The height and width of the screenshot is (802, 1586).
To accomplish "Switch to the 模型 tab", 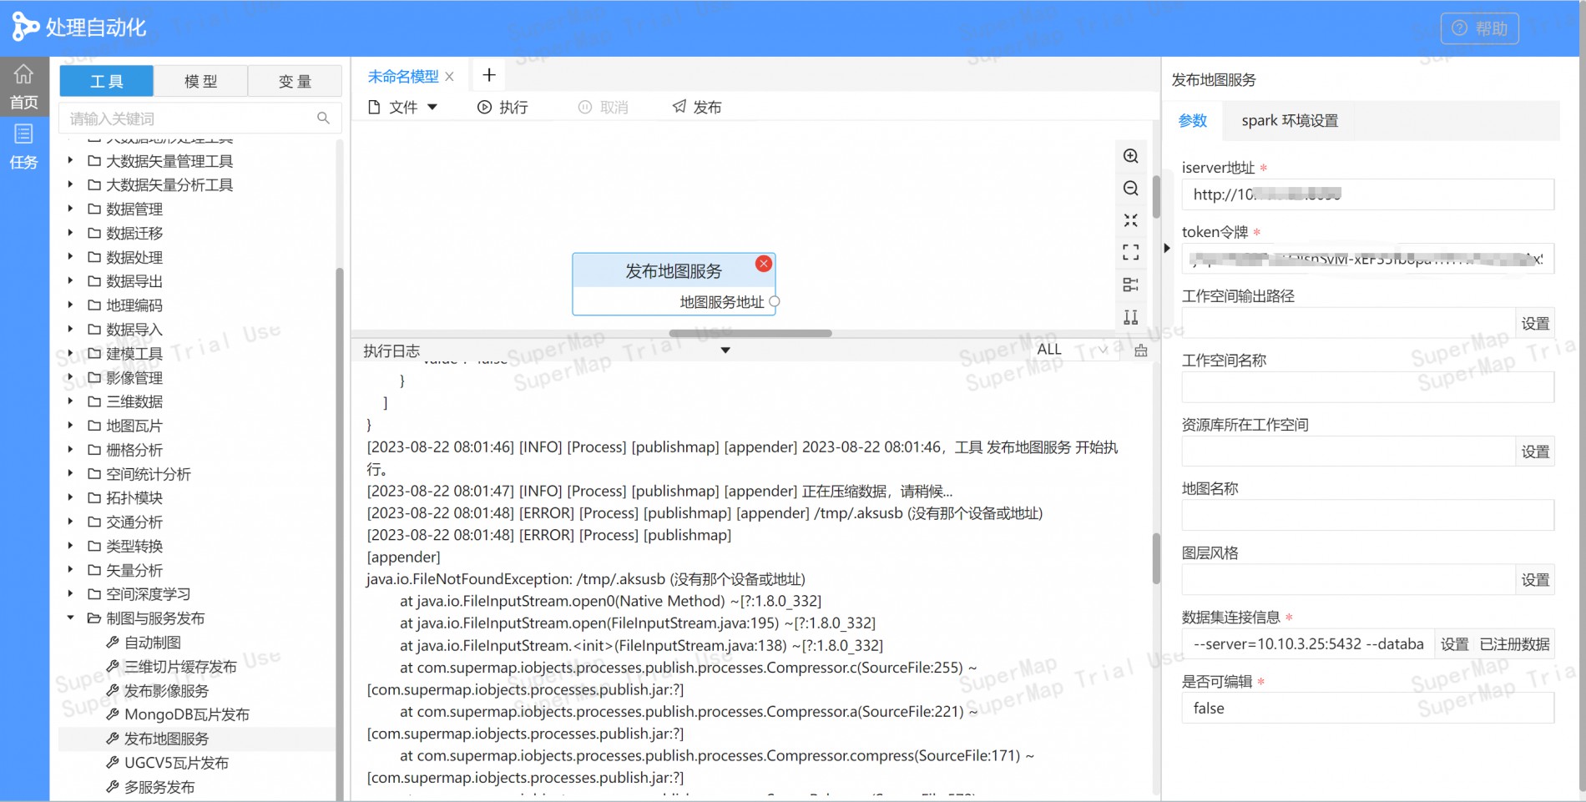I will click(x=200, y=81).
